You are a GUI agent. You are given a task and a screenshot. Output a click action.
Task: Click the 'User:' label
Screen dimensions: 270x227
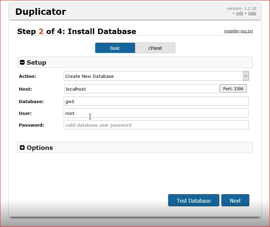point(25,113)
